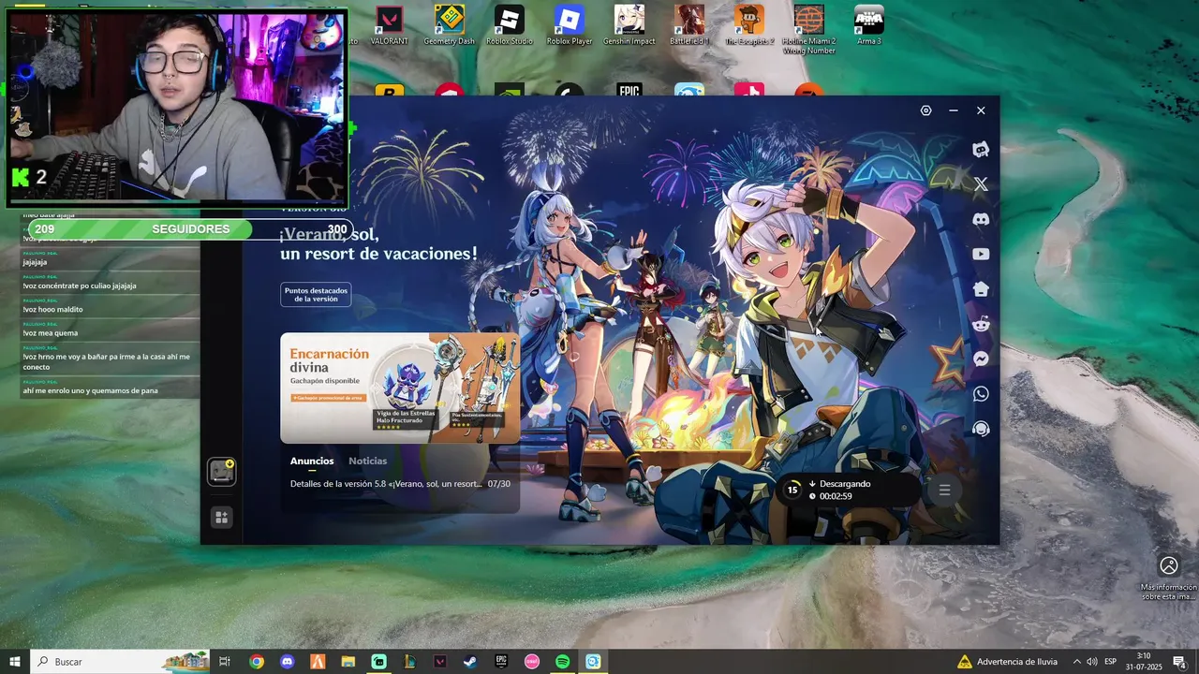
Task: Open Spotify from the taskbar
Action: click(562, 662)
